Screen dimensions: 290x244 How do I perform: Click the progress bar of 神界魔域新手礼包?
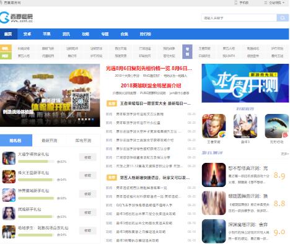pyautogui.click(x=36, y=198)
